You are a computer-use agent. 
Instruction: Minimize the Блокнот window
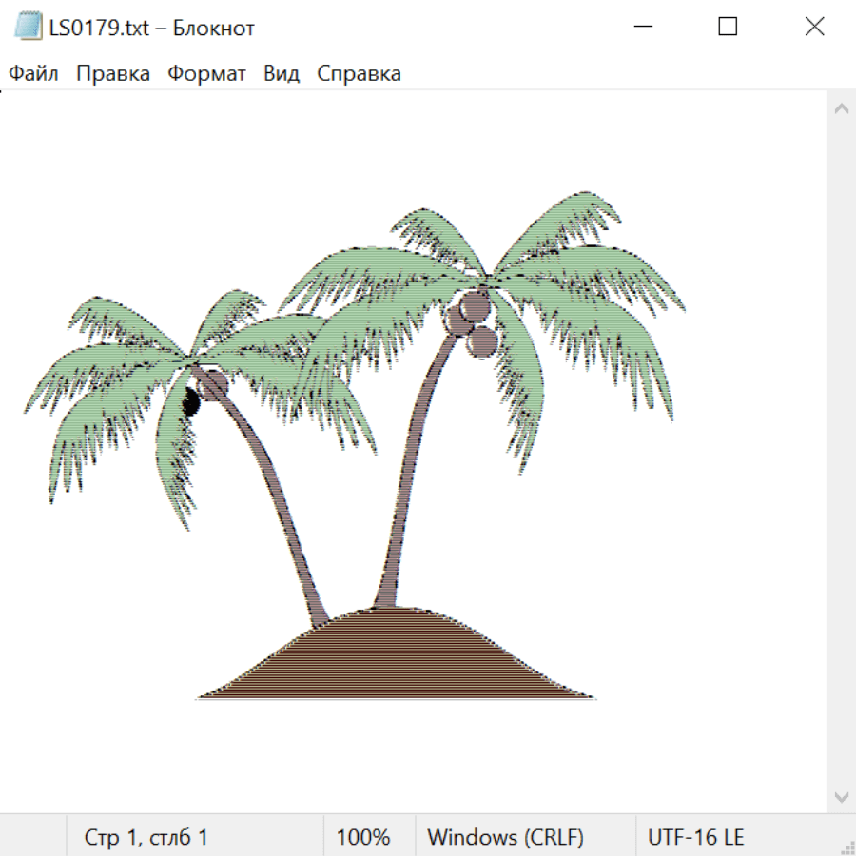[x=641, y=28]
